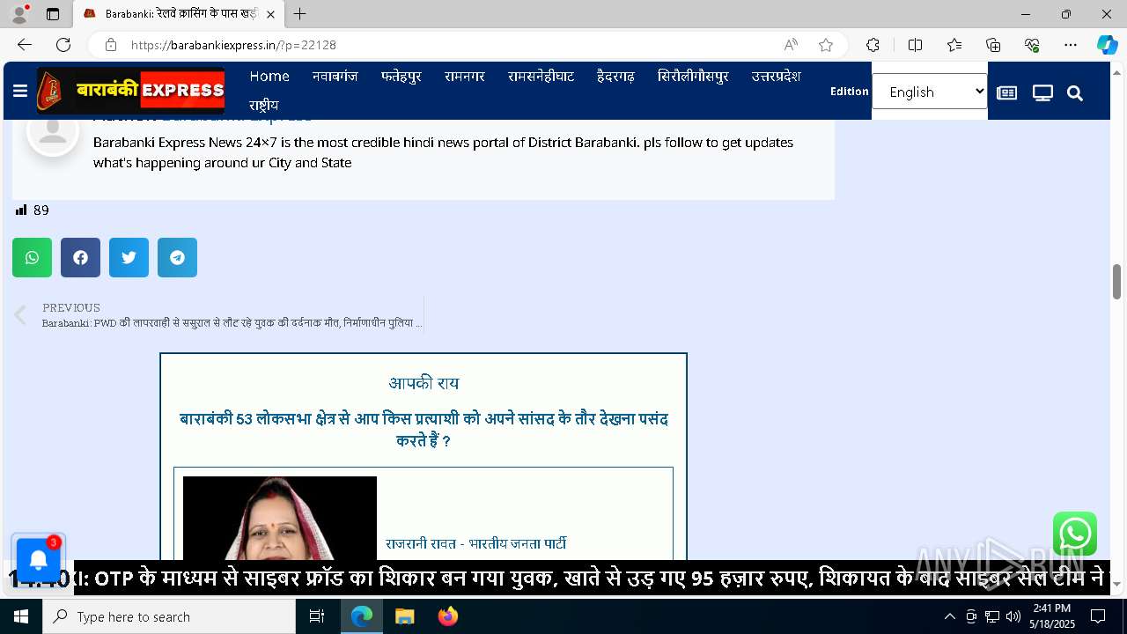Open the newspaper icon in header
The image size is (1127, 634).
pyautogui.click(x=1006, y=92)
